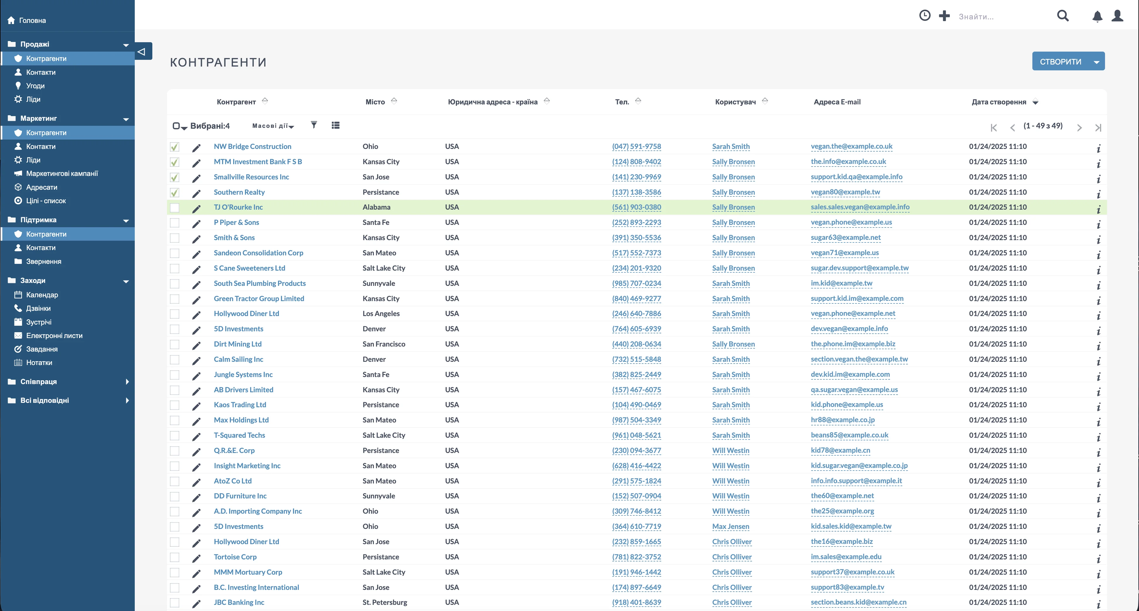Open the Hollywood Diner Ltd Los Angeles account
The height and width of the screenshot is (611, 1139).
pos(246,314)
